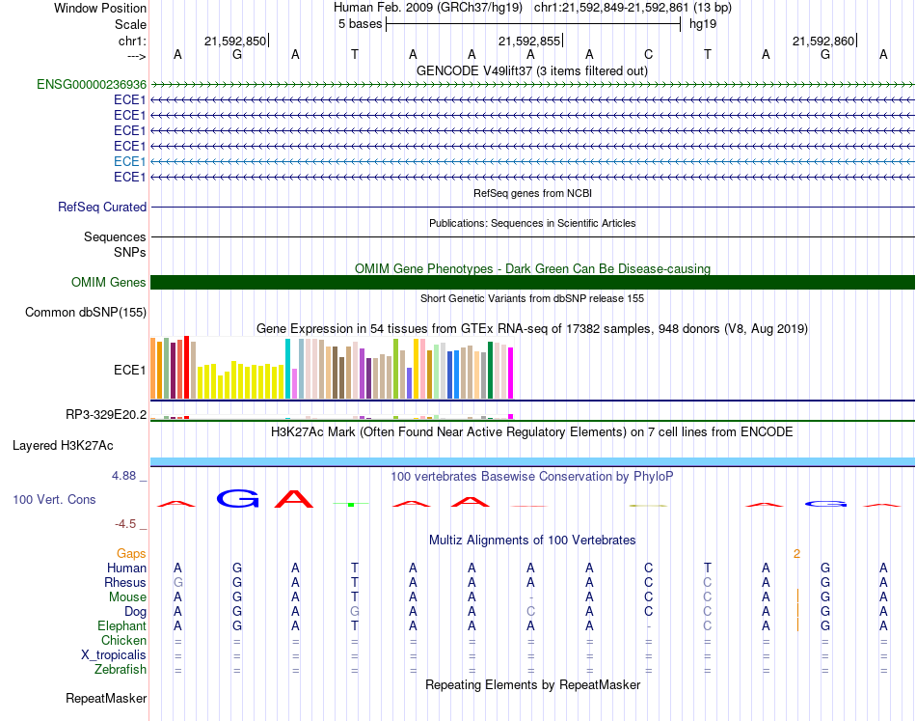The width and height of the screenshot is (916, 721).
Task: Select the Chicken species row label
Action: [x=123, y=640]
